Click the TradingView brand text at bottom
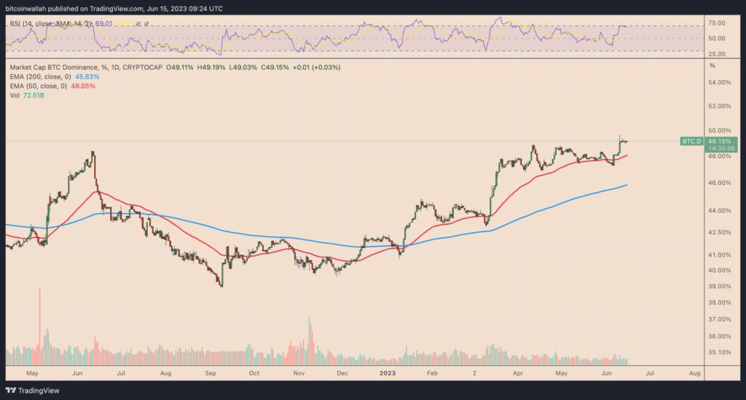The height and width of the screenshot is (400, 746). [x=39, y=391]
